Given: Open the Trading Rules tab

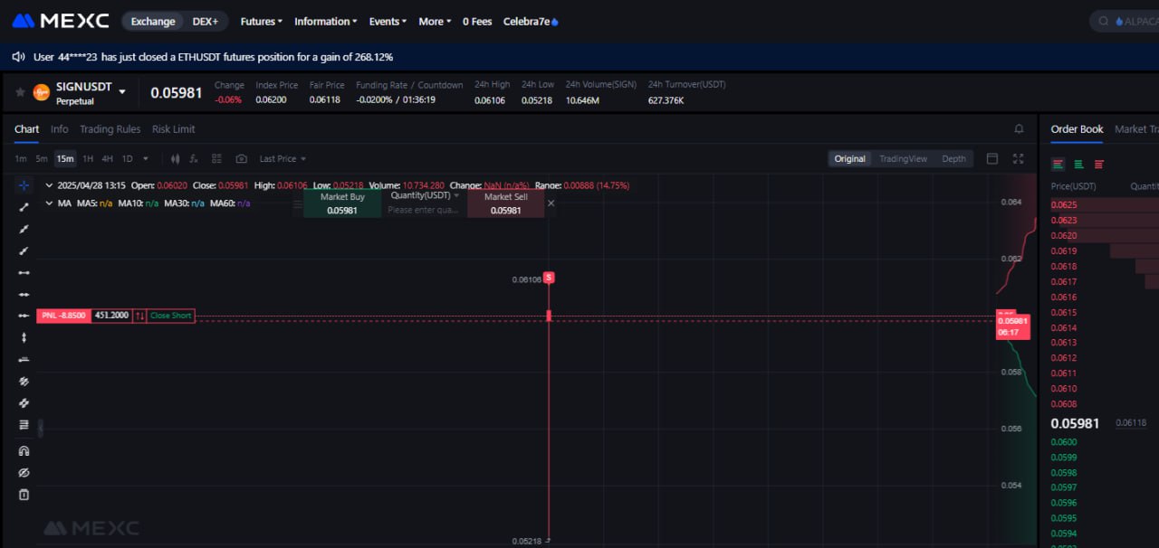Looking at the screenshot, I should pos(110,129).
